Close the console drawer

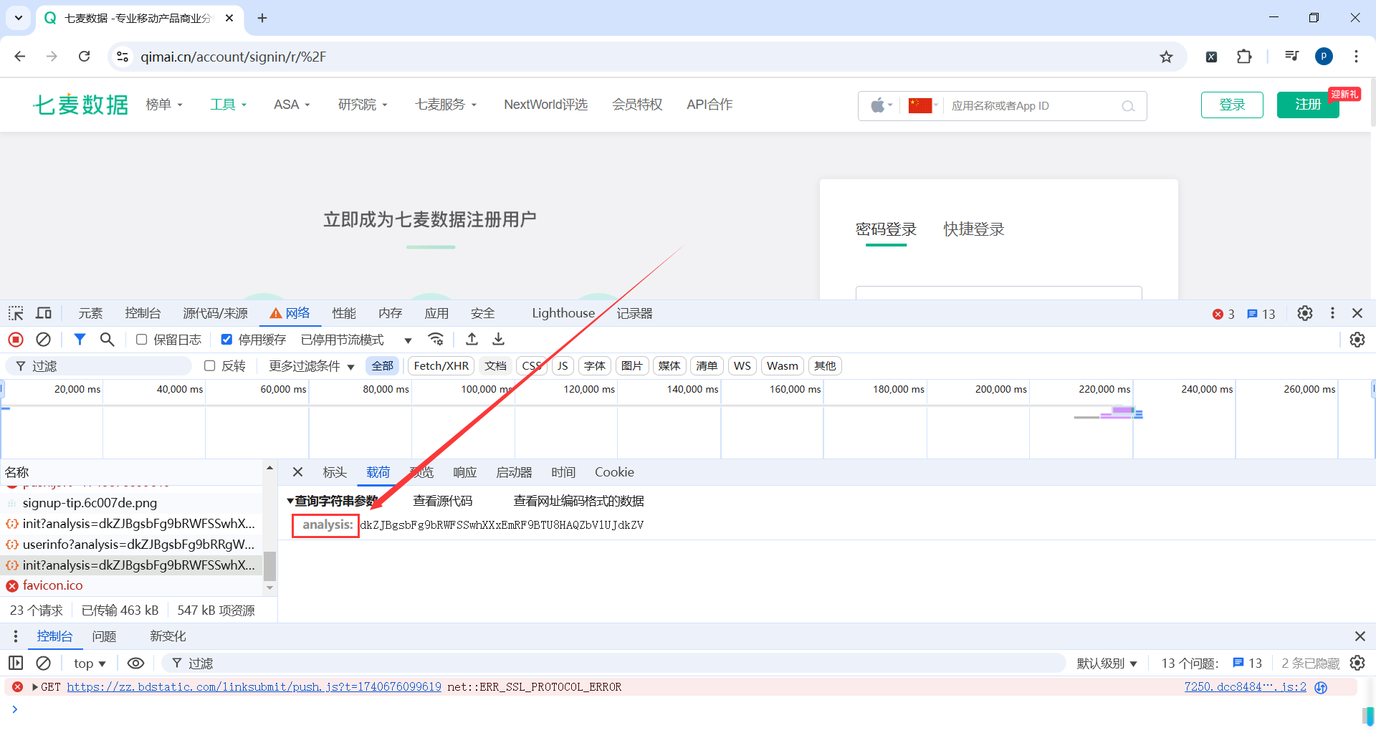point(1360,636)
